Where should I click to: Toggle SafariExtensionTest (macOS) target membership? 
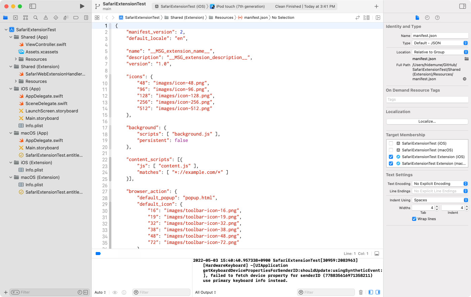pos(391,150)
